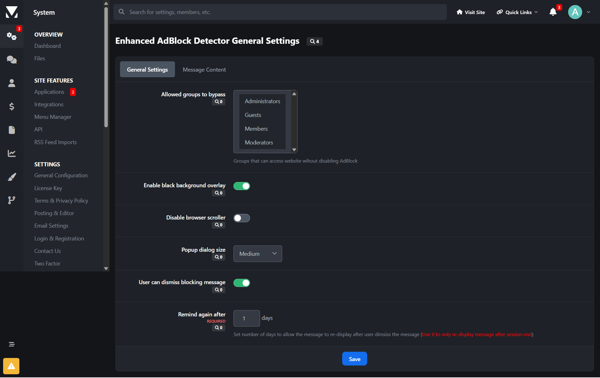Open License Key settings
The image size is (600, 378).
(48, 188)
